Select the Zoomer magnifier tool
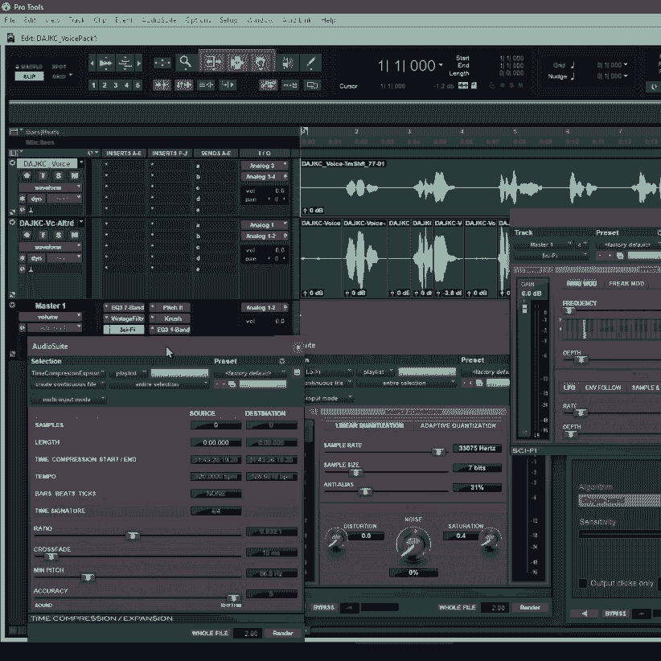Image resolution: width=661 pixels, height=661 pixels. coord(186,62)
